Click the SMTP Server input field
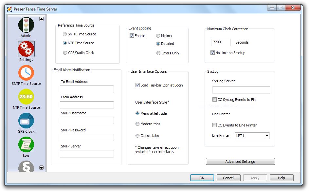This screenshot has width=309, height=192. click(x=86, y=154)
